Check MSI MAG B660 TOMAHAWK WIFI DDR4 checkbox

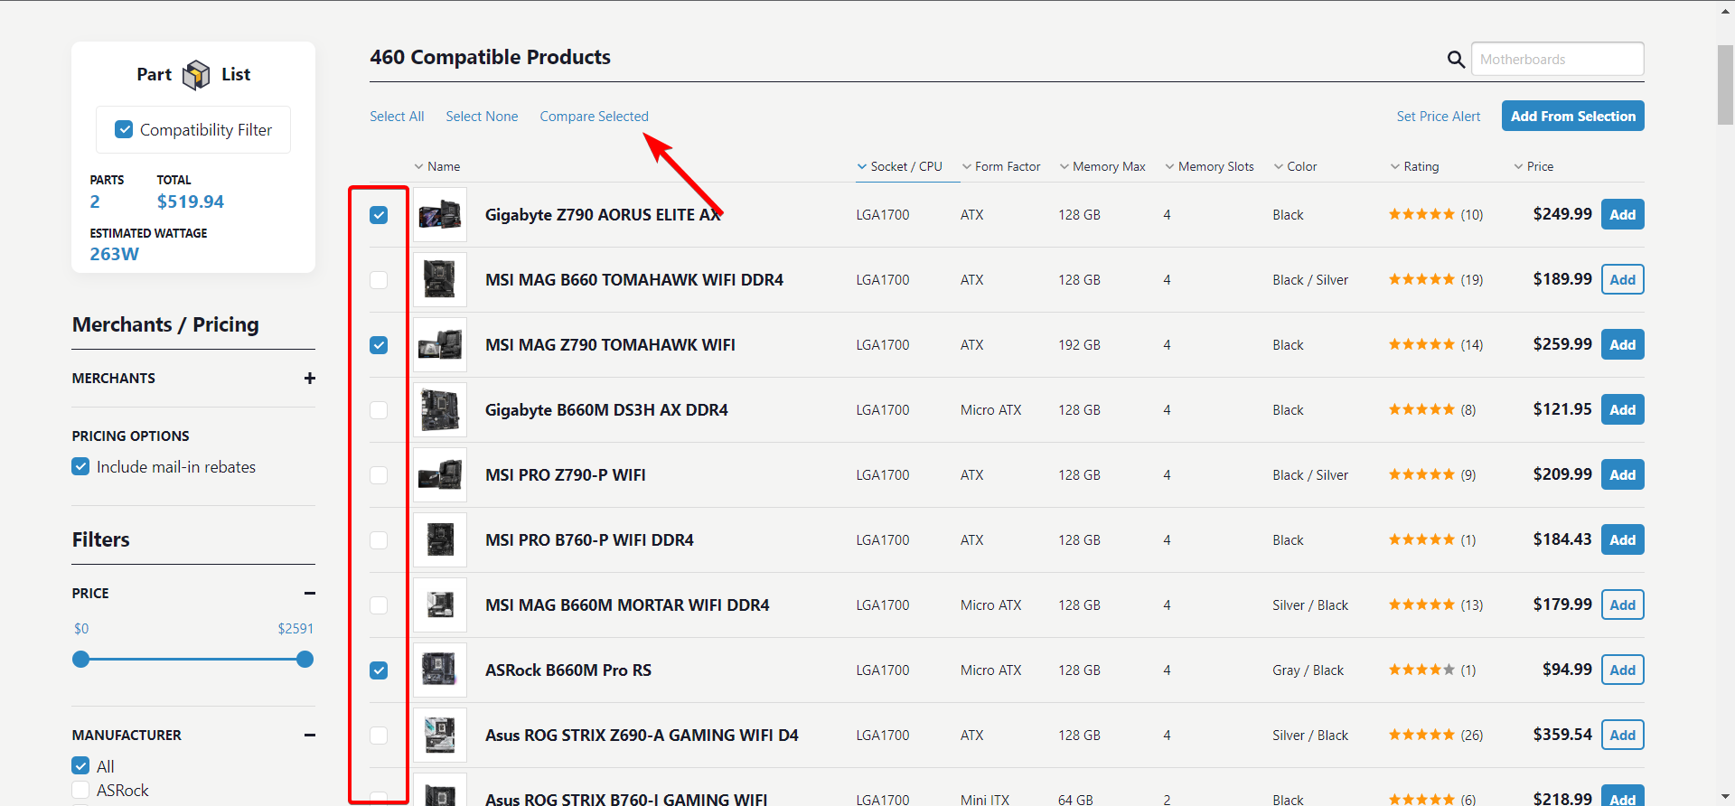pyautogui.click(x=379, y=280)
